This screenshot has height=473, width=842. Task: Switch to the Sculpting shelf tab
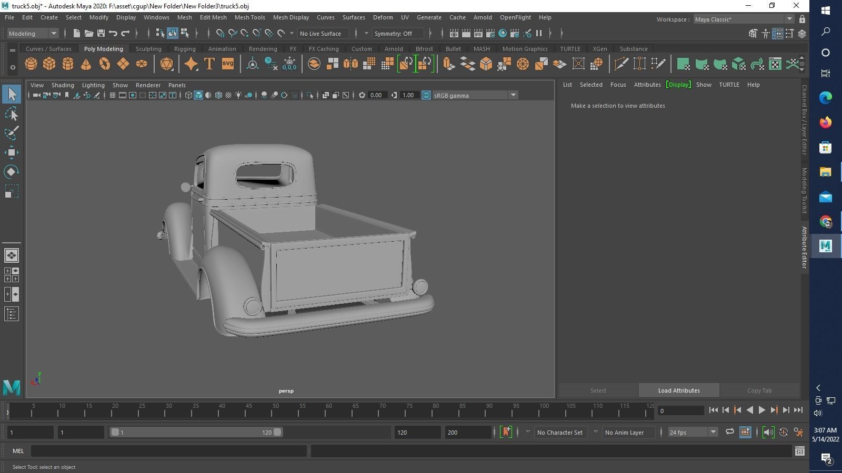[x=148, y=49]
